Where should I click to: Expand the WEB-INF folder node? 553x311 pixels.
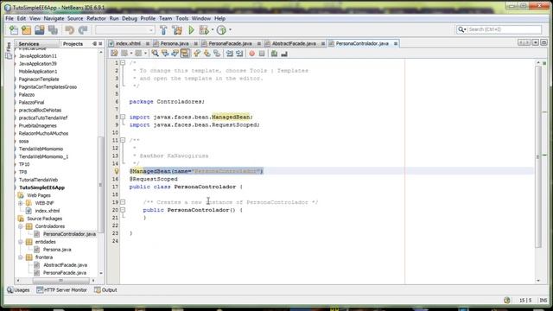21,203
